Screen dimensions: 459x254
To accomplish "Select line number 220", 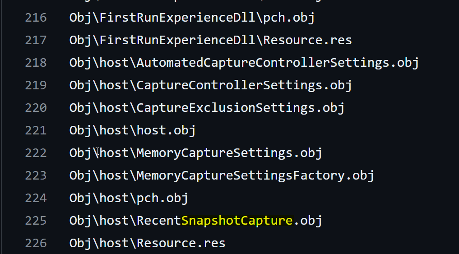I will click(x=36, y=108).
